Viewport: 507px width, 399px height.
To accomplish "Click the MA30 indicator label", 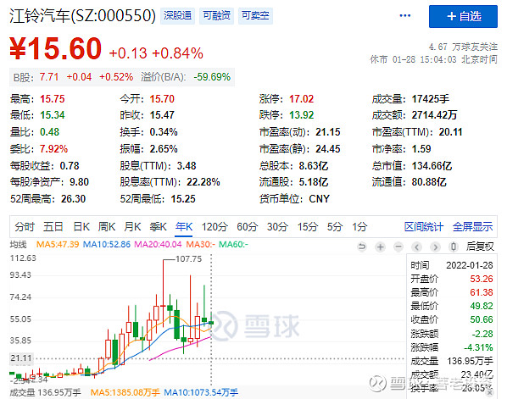I will (x=200, y=245).
